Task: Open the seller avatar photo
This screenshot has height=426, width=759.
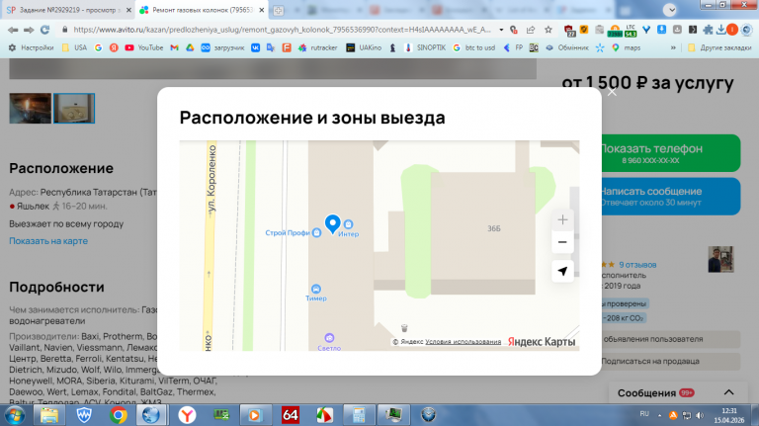Action: click(720, 259)
